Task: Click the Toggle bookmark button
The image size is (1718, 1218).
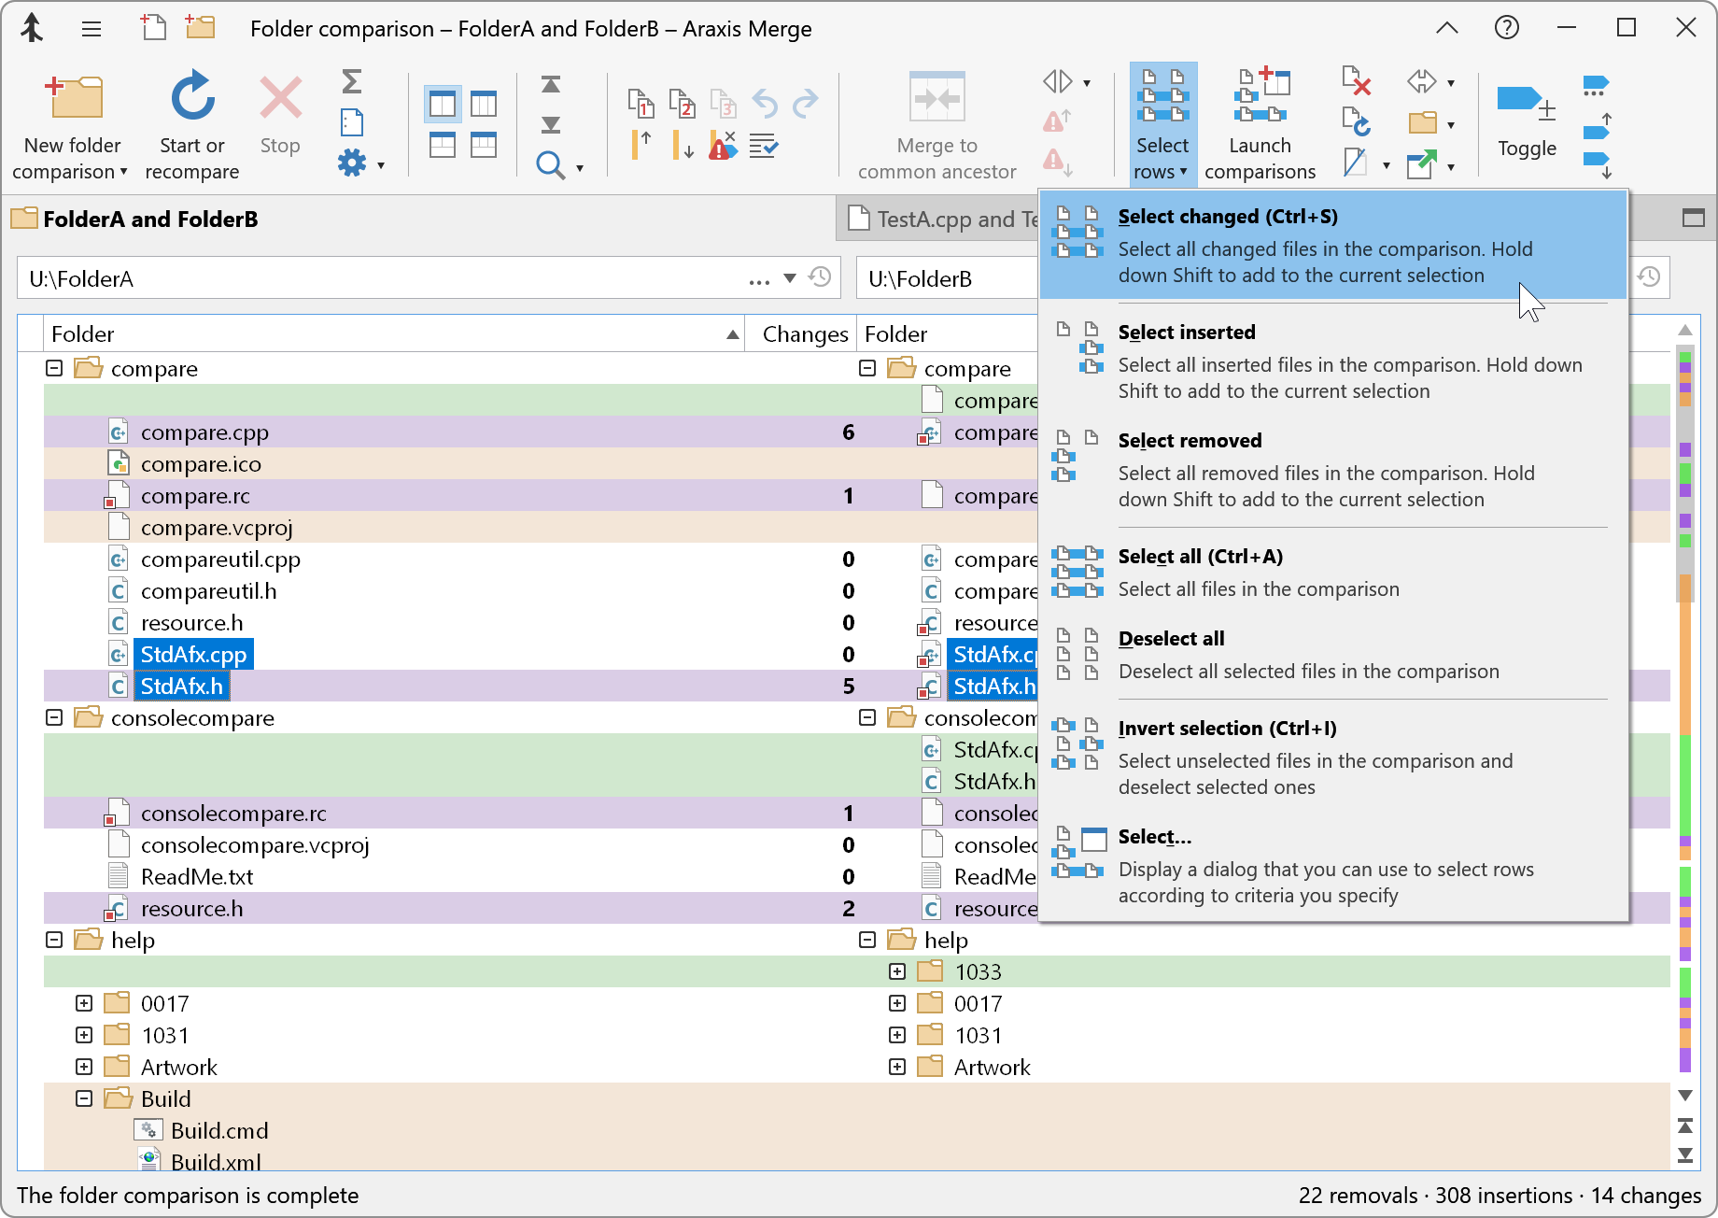Action: (x=1527, y=121)
